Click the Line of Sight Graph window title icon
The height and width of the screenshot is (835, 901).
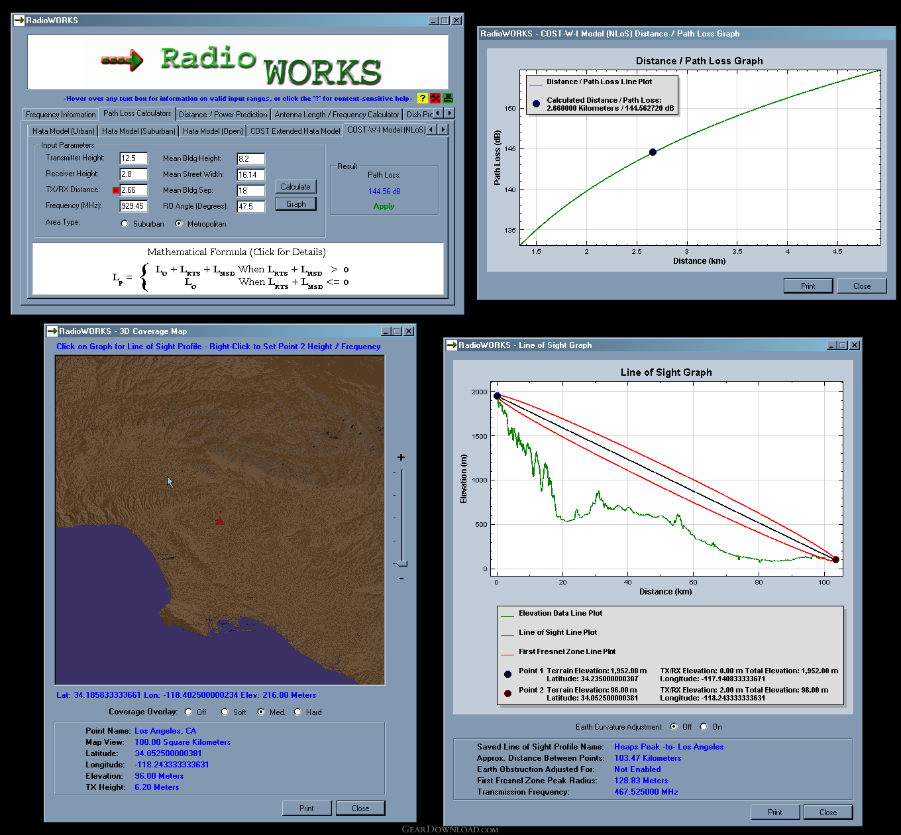pos(452,345)
